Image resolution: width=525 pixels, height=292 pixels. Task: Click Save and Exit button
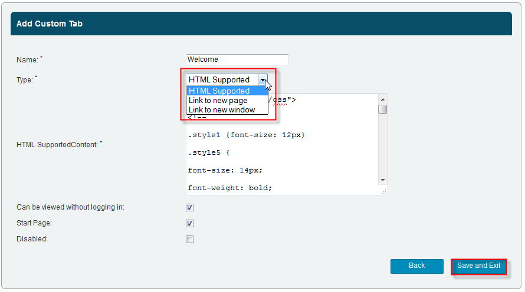pyautogui.click(x=478, y=266)
